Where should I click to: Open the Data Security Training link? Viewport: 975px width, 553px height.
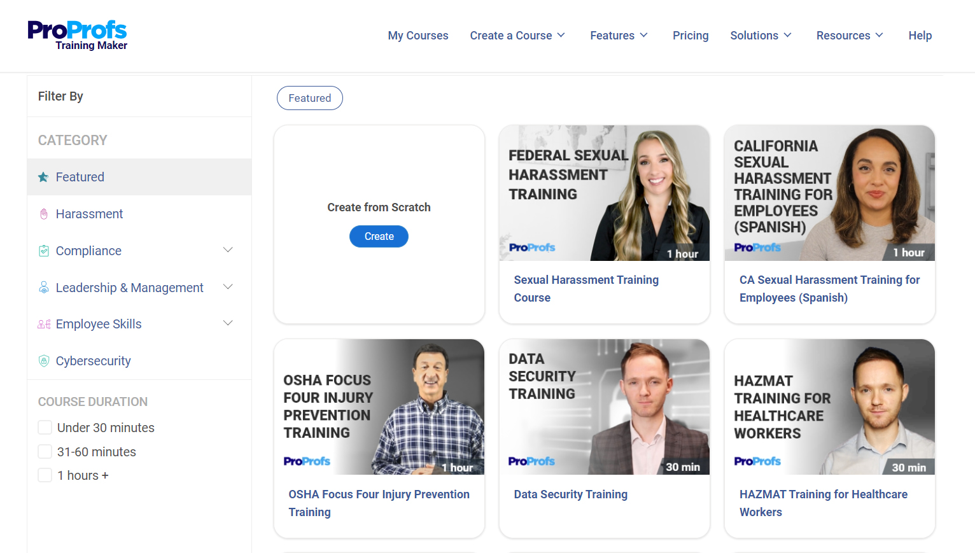click(571, 494)
